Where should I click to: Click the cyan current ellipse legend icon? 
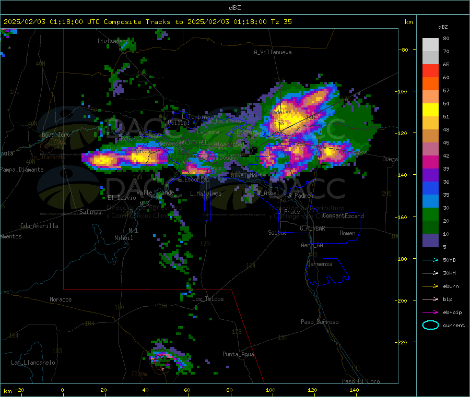tap(430, 325)
